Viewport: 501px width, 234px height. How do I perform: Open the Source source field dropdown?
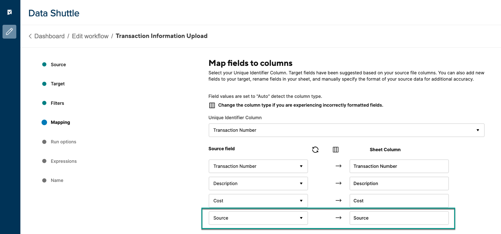[258, 218]
